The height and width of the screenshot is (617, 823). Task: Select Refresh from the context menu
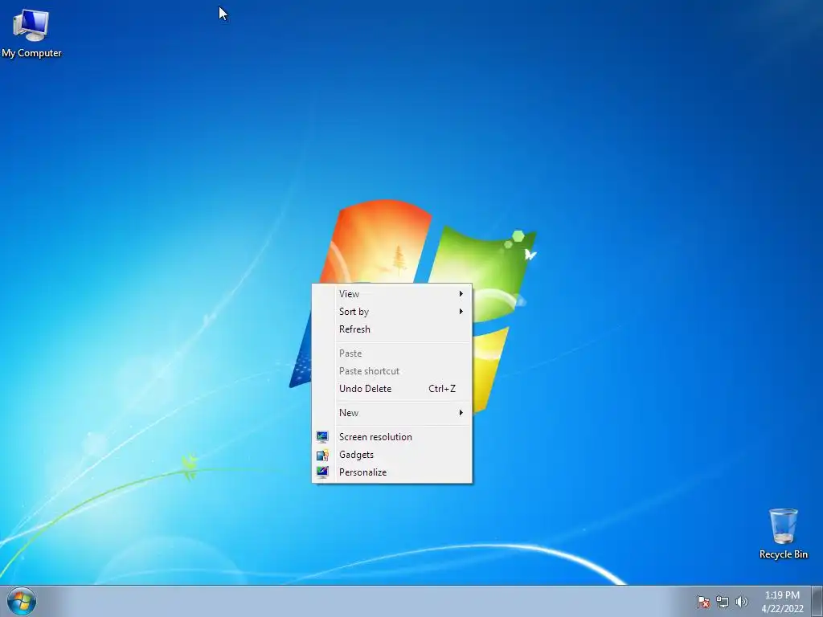[392, 329]
